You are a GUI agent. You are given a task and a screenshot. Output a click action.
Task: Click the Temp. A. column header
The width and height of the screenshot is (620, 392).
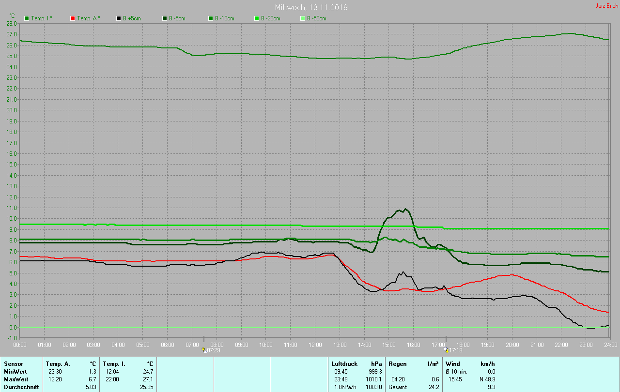point(58,363)
